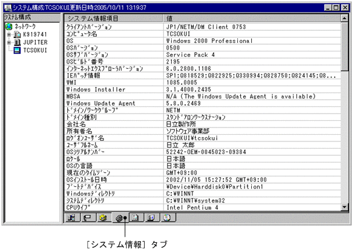Select company value 日立製作所
Screen dimensions: 354x252
[181, 124]
